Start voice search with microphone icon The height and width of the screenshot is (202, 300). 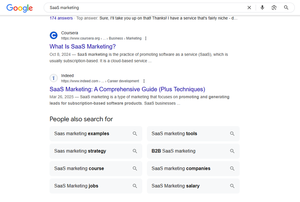click(262, 8)
